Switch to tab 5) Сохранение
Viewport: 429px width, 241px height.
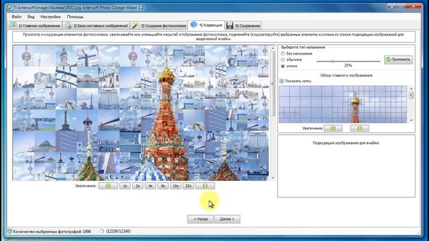[243, 25]
